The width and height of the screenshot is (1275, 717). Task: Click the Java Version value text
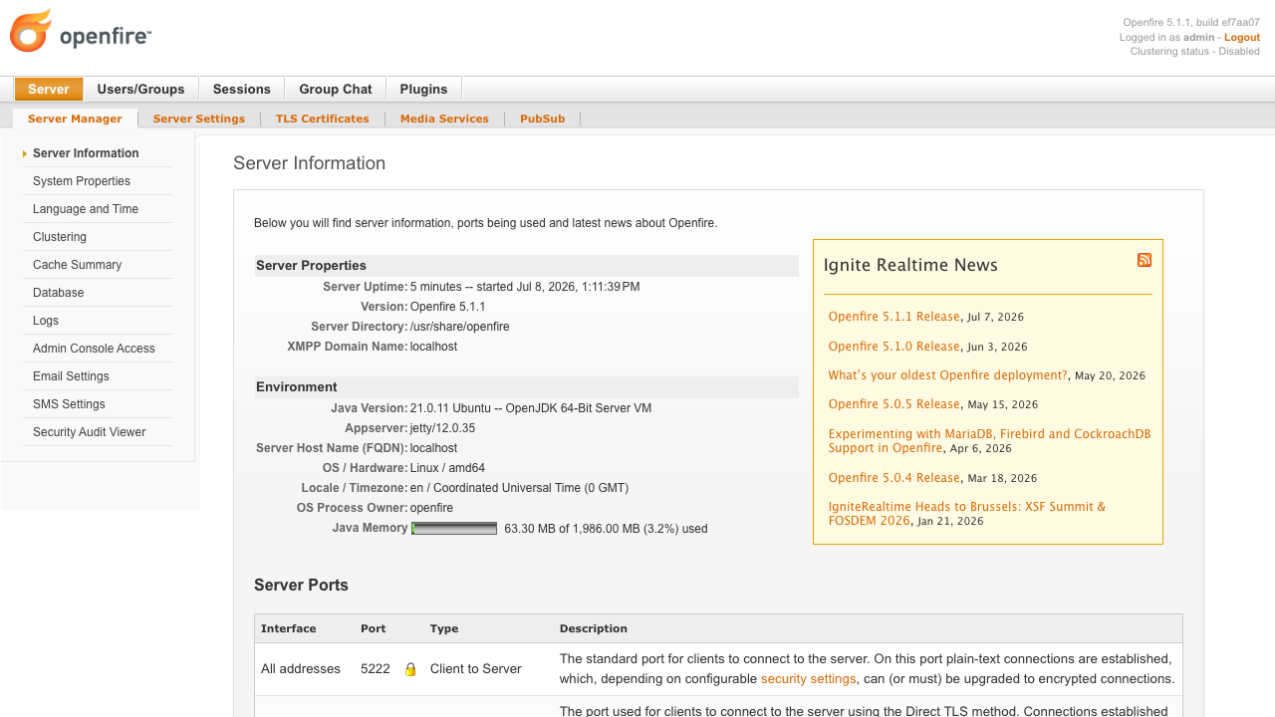[531, 408]
